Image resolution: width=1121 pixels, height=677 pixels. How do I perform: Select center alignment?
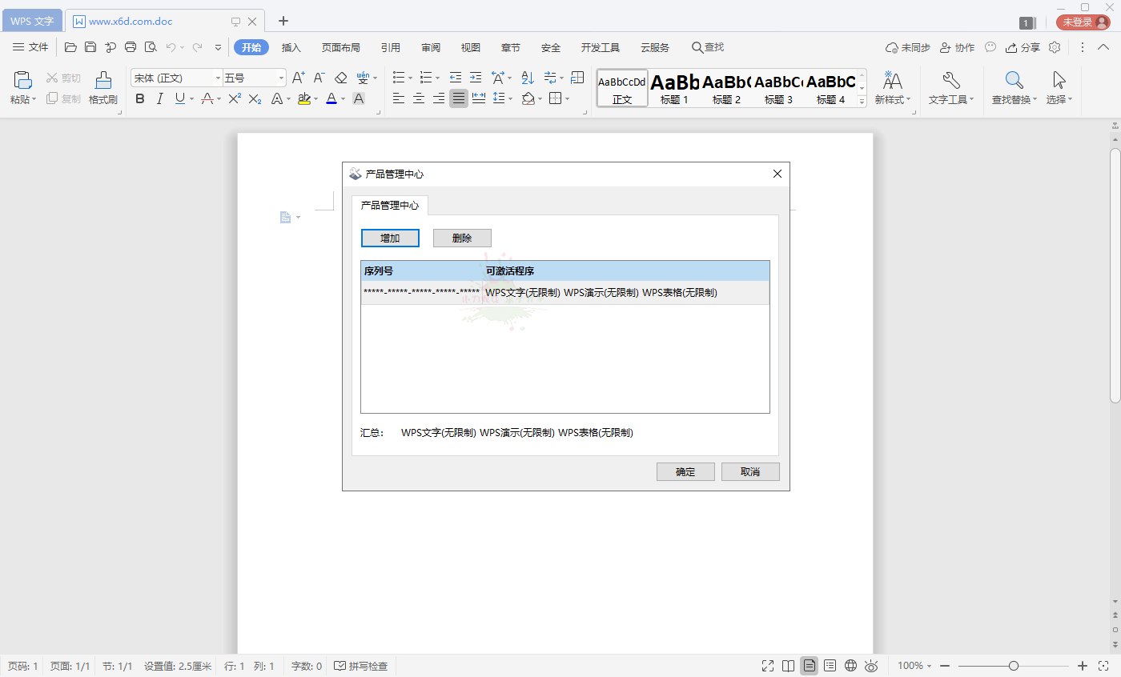418,98
